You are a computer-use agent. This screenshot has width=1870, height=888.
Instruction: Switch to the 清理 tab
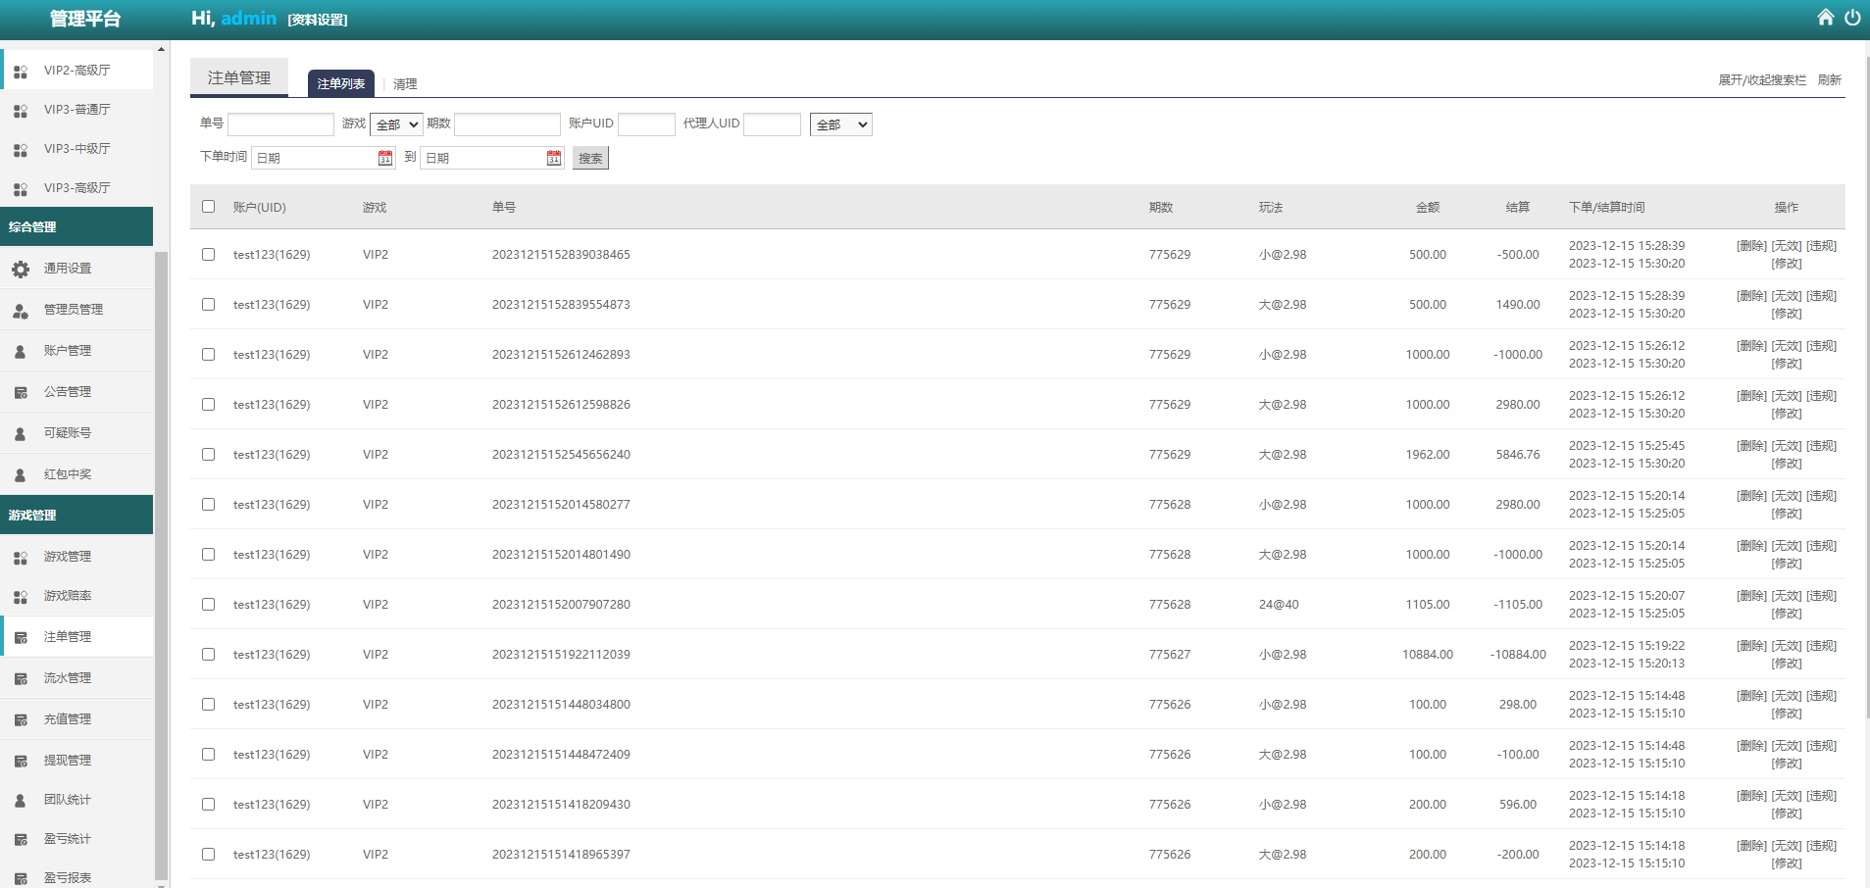pos(405,84)
